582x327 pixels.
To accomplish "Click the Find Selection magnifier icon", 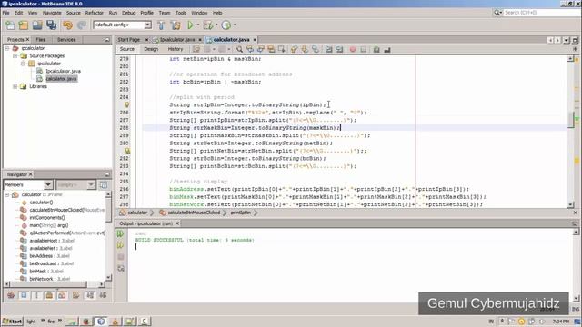I will click(x=239, y=49).
